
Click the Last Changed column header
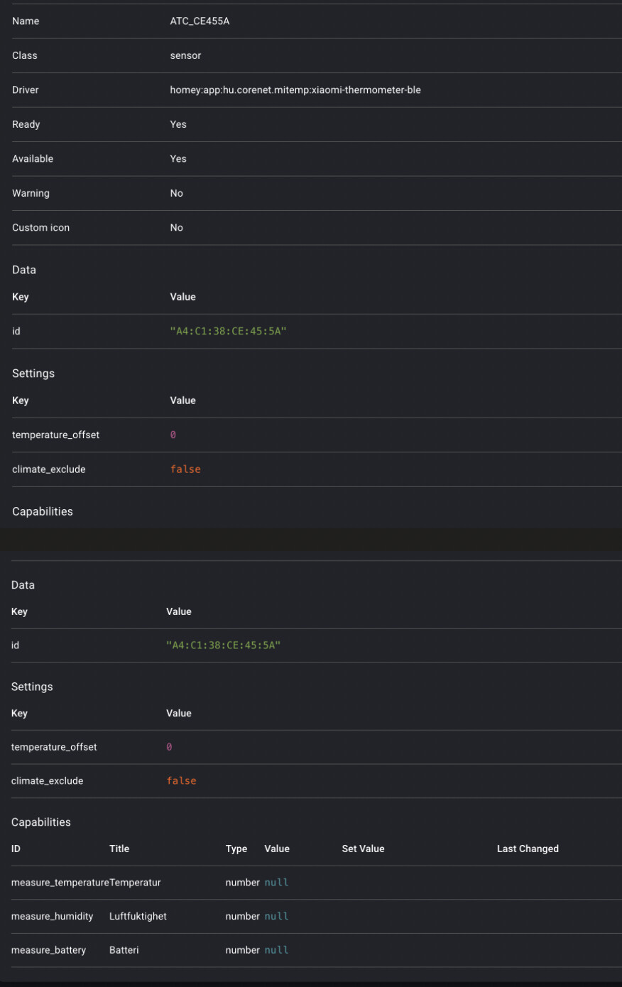[x=528, y=849]
